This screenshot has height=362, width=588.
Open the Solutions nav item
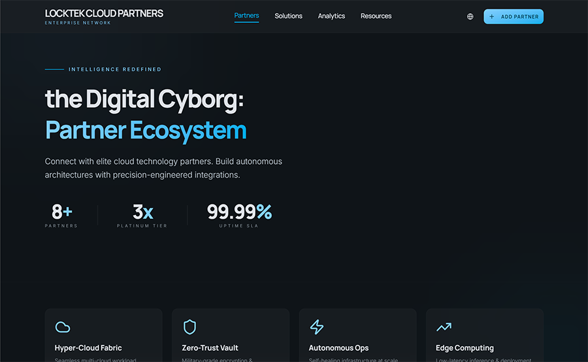[x=288, y=16]
